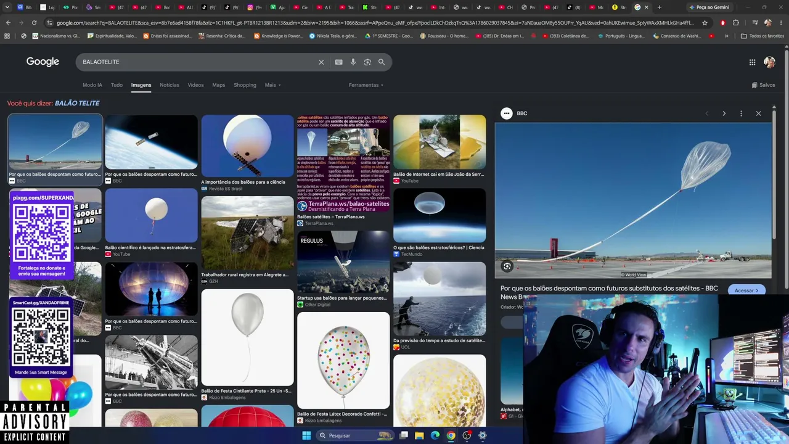Open Balão científico é lançado thumbnail
This screenshot has height=444, width=789.
point(151,215)
